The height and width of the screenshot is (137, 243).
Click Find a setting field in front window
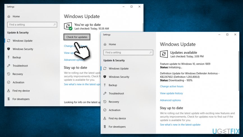(128, 53)
